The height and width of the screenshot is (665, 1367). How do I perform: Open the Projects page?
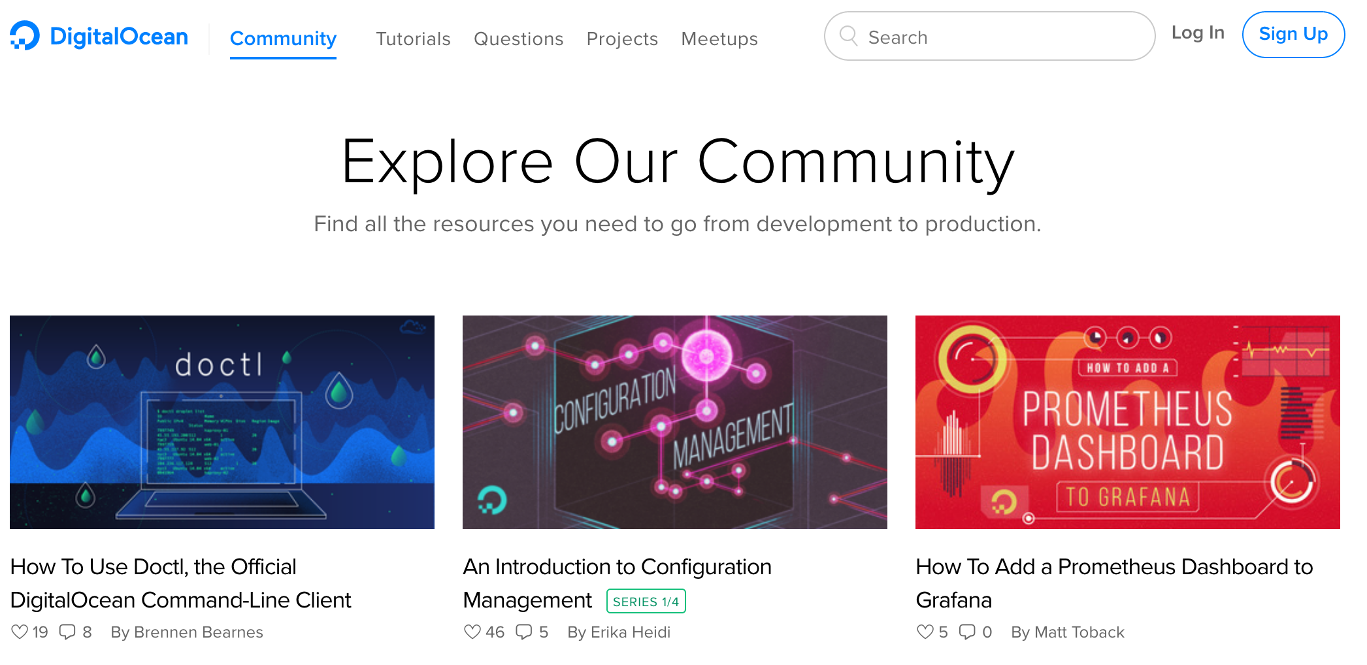point(622,39)
